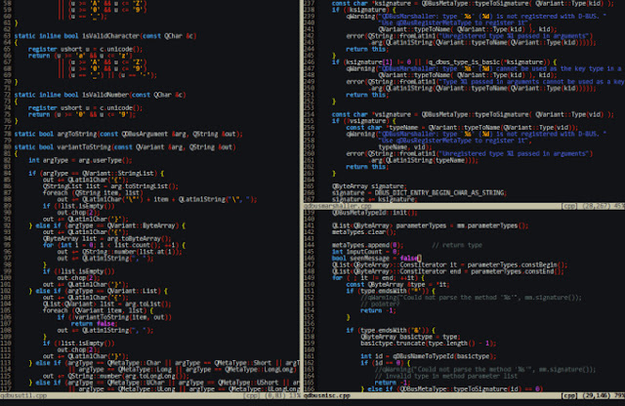This screenshot has width=625, height=406.
Task: Click 'out += QString::number(arg.toLongLong());' line
Action: 114,376
